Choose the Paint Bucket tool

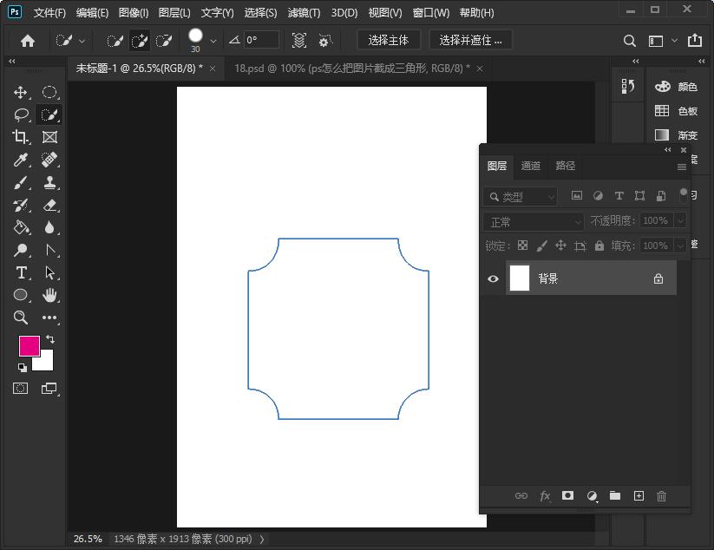tap(21, 227)
